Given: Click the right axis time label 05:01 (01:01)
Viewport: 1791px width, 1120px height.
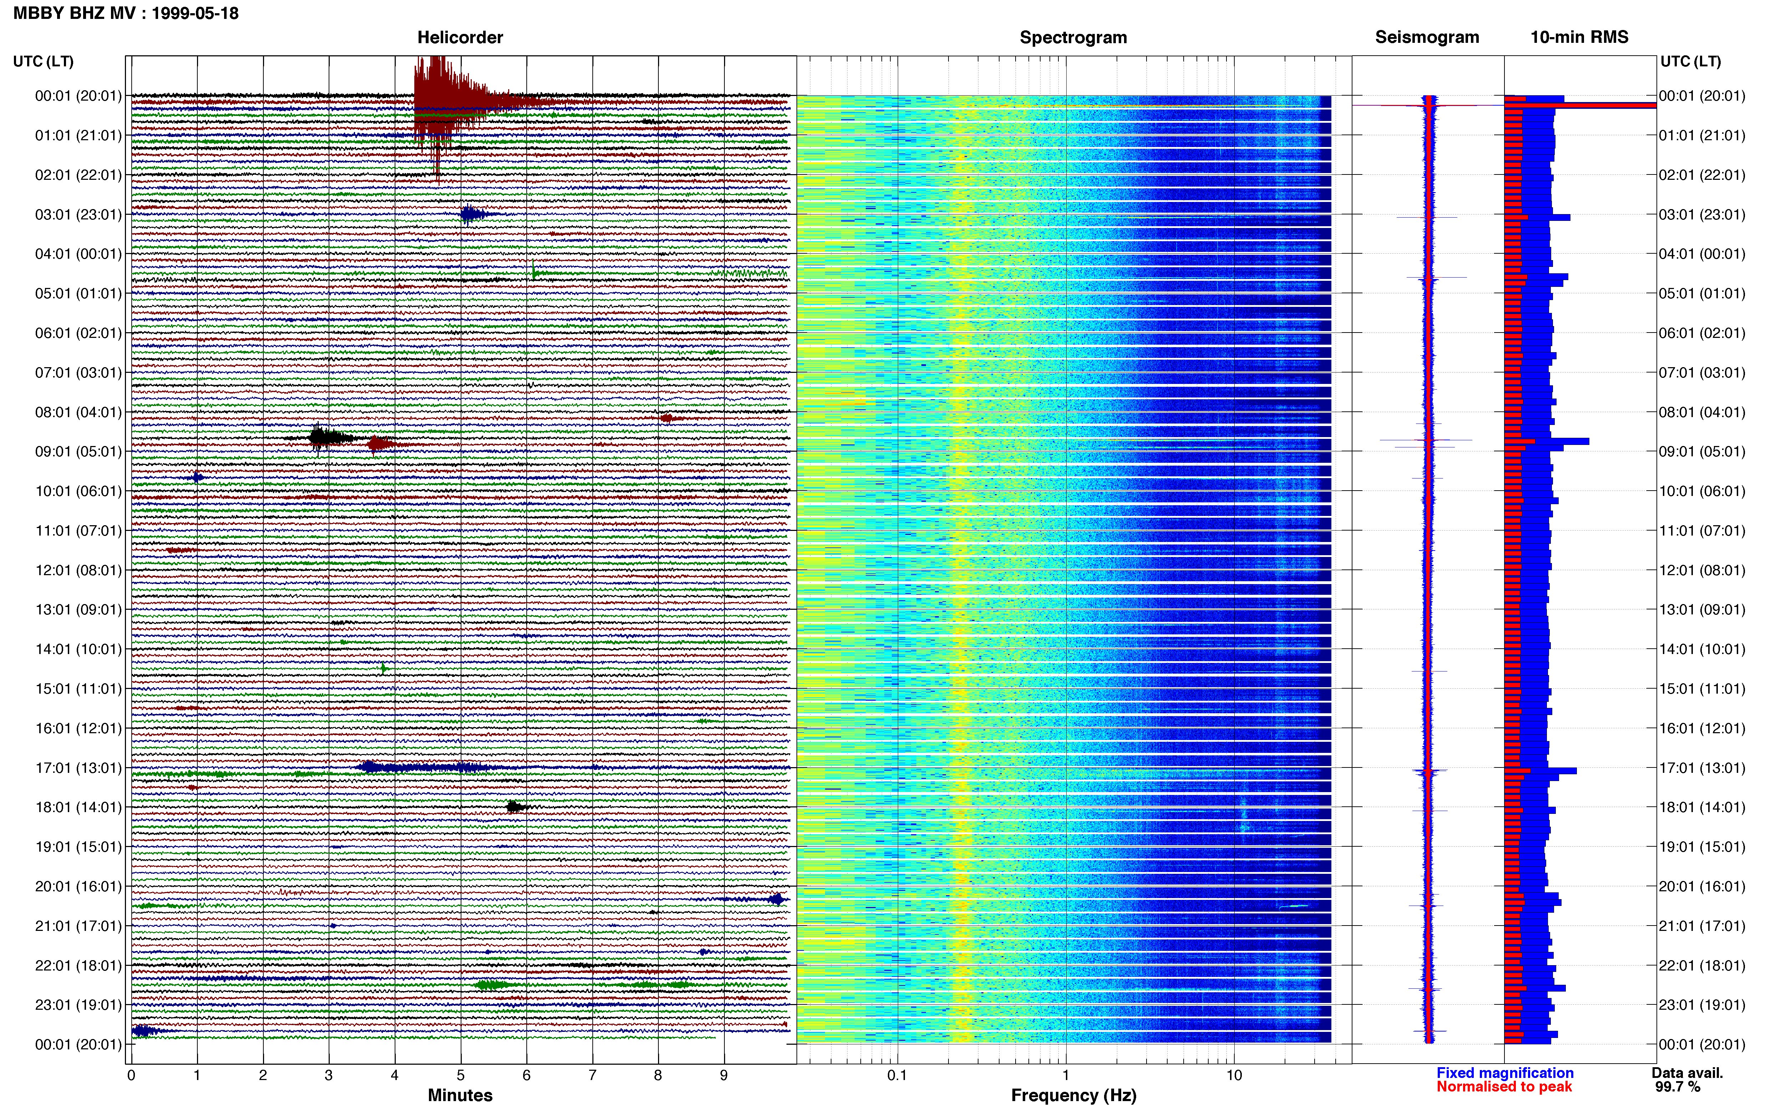Looking at the screenshot, I should (x=1702, y=294).
